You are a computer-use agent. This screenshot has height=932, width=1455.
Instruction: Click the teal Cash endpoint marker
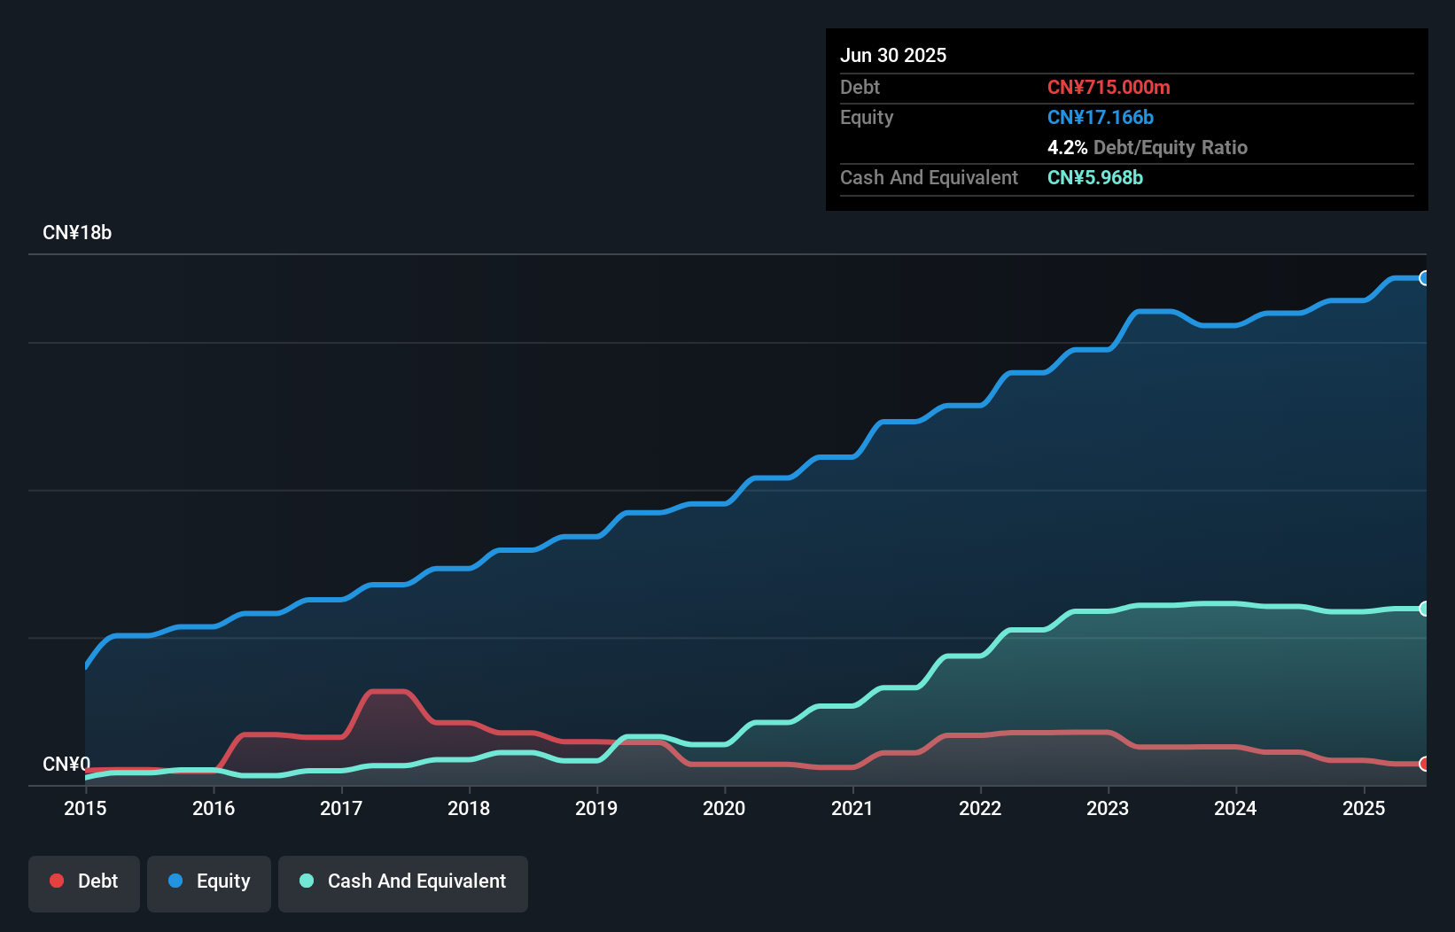(1424, 609)
